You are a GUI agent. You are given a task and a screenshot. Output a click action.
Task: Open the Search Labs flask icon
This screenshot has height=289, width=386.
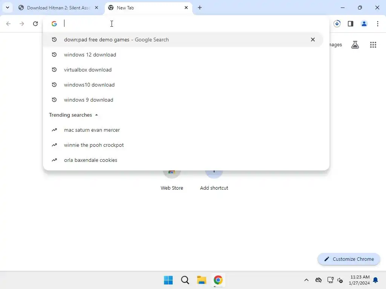coord(355,45)
